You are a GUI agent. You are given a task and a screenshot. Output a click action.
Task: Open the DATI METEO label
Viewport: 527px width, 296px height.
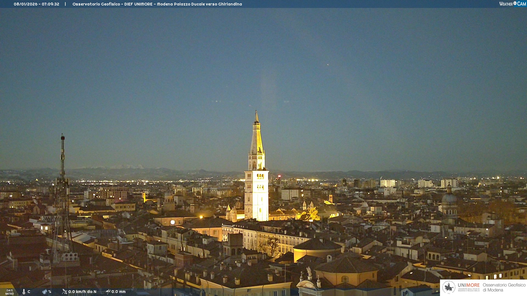click(x=10, y=292)
